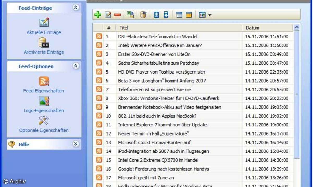This screenshot has height=187, width=313.
Task: Select entry Telefonieren ist so preiswert wie nie
Action: [154, 90]
